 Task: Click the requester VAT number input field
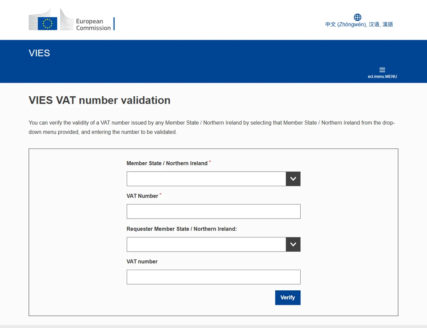[x=213, y=277]
